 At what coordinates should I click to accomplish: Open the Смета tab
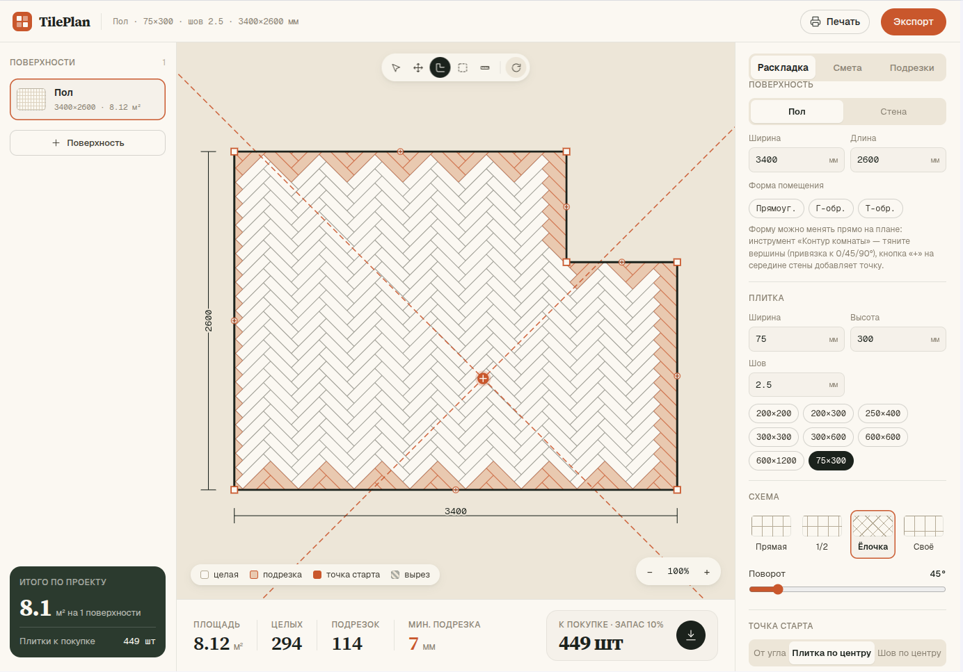847,67
